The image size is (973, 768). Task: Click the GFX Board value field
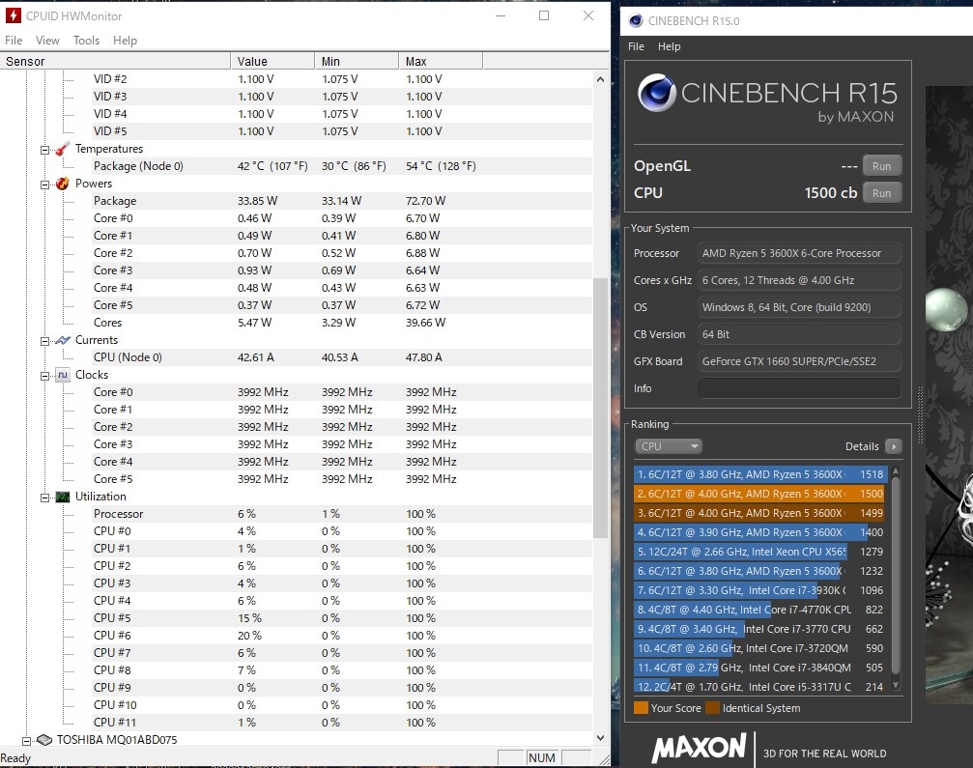tap(799, 361)
